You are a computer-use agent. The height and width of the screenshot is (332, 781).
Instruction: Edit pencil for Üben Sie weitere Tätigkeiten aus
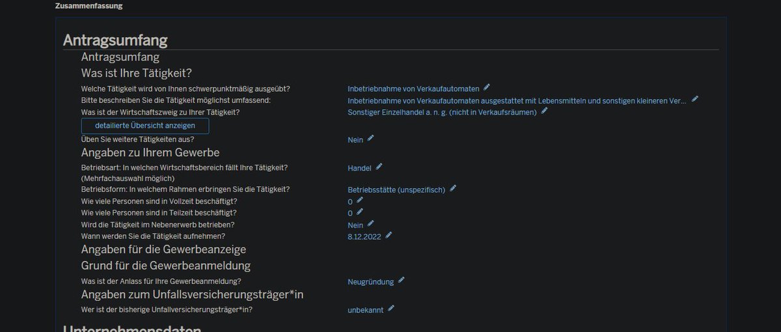(x=371, y=138)
